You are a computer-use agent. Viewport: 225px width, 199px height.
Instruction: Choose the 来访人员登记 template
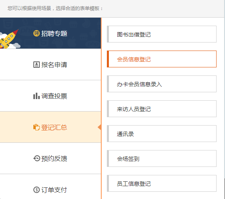point(162,109)
